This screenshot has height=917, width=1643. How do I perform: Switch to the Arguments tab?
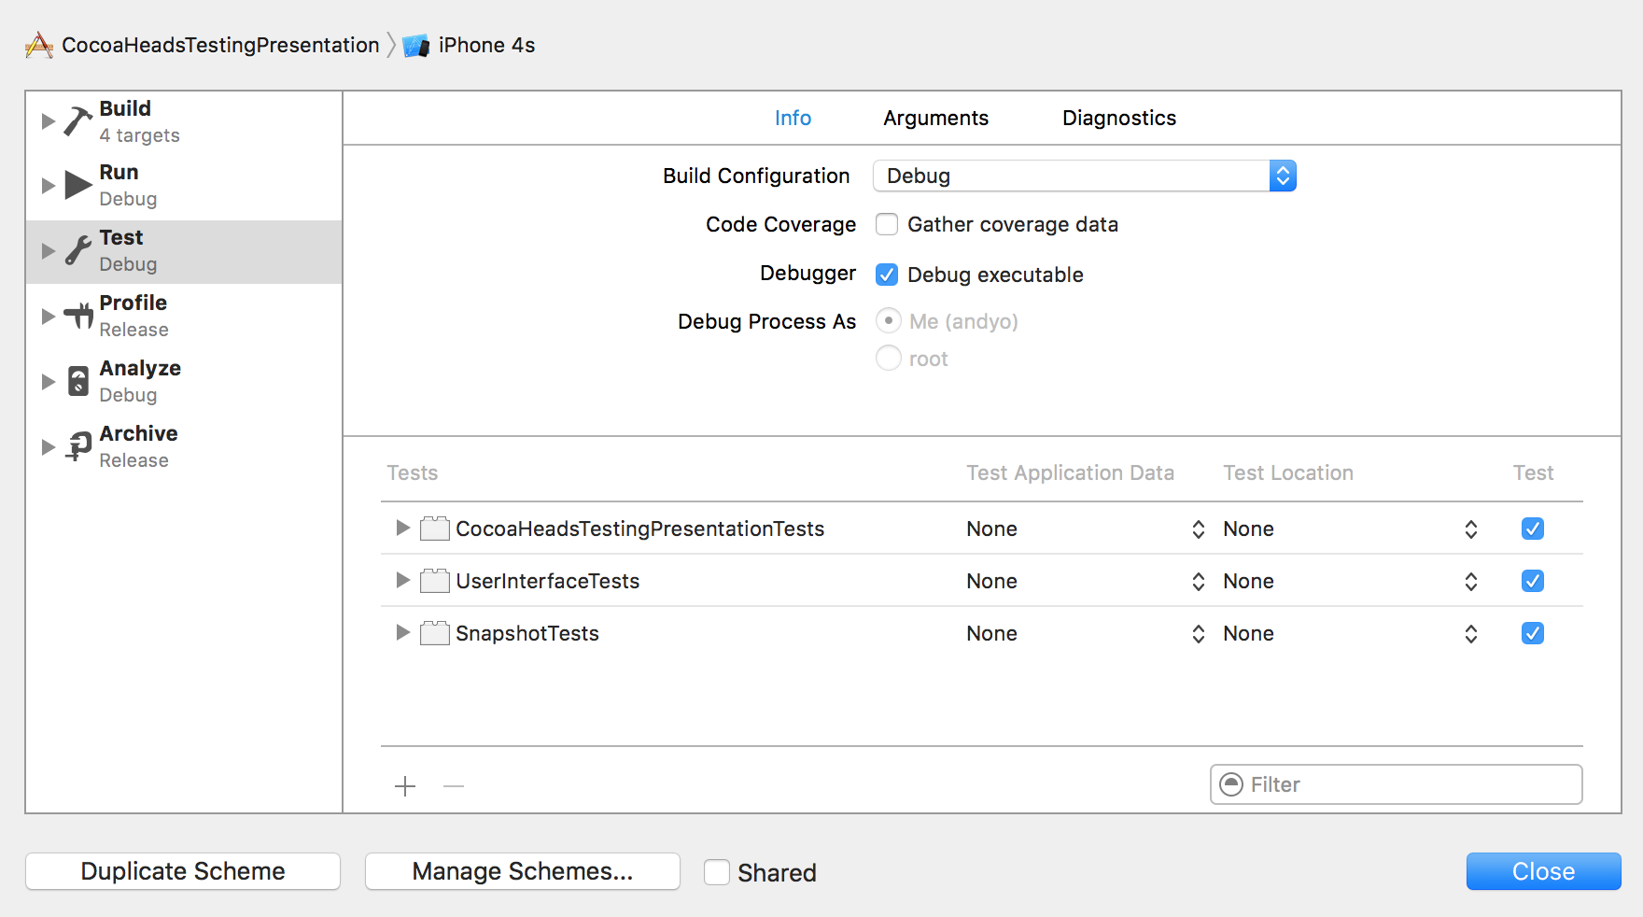tap(935, 119)
